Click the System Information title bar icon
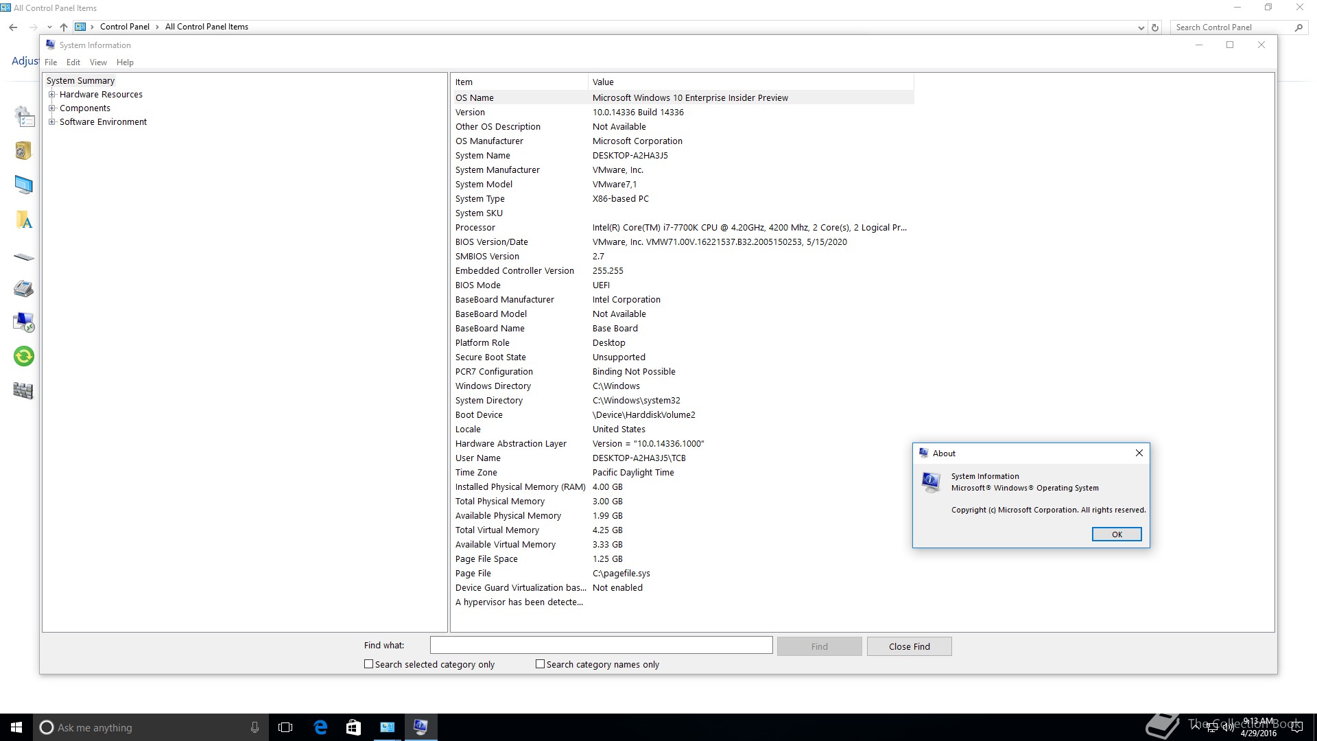This screenshot has height=741, width=1317. tap(50, 45)
